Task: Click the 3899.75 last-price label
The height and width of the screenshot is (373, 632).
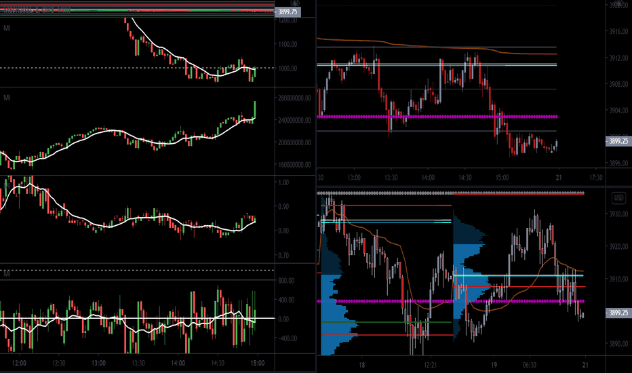Action: [288, 12]
